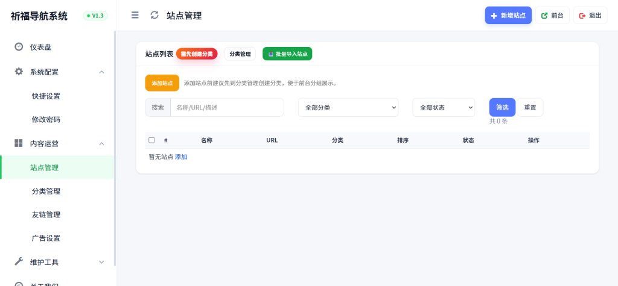Click the sidebar vertical scrollbar

coord(115,149)
